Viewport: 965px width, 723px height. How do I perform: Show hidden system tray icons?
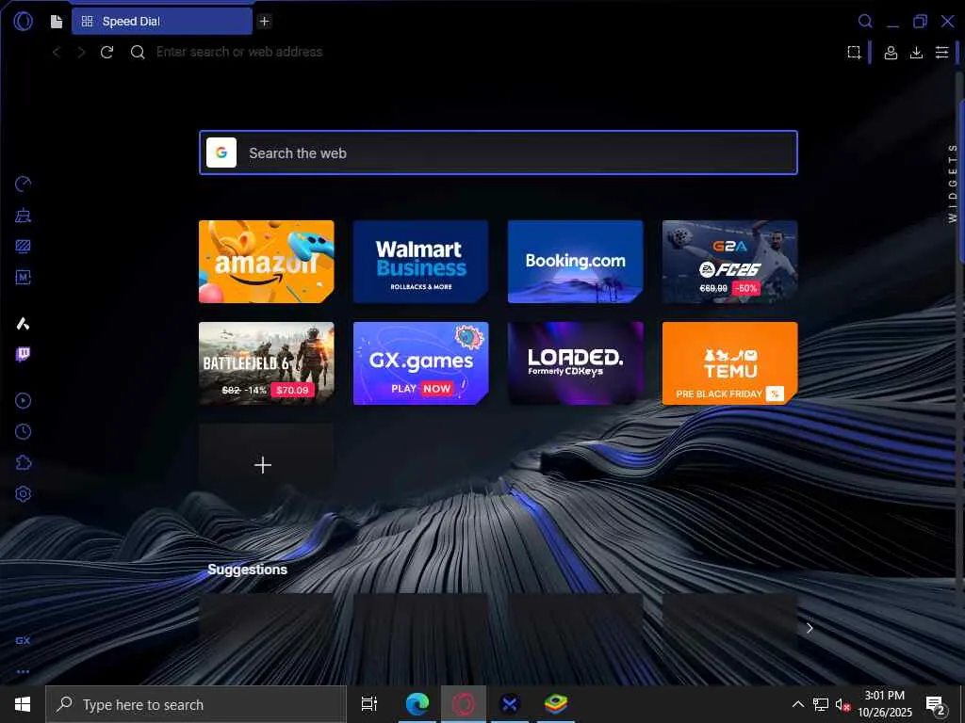797,704
